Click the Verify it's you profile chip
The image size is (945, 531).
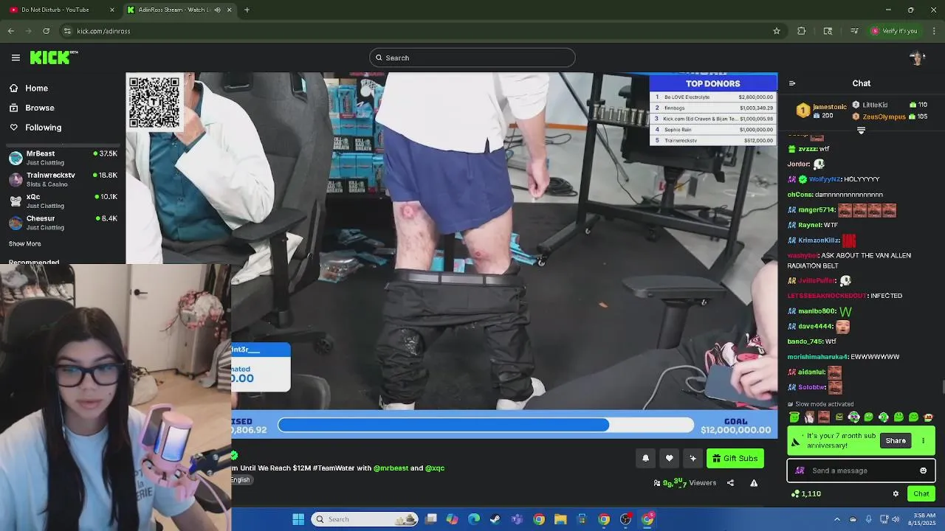[895, 31]
